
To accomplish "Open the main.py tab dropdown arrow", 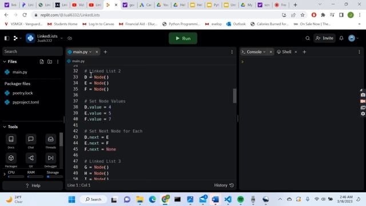I will click(x=90, y=52).
